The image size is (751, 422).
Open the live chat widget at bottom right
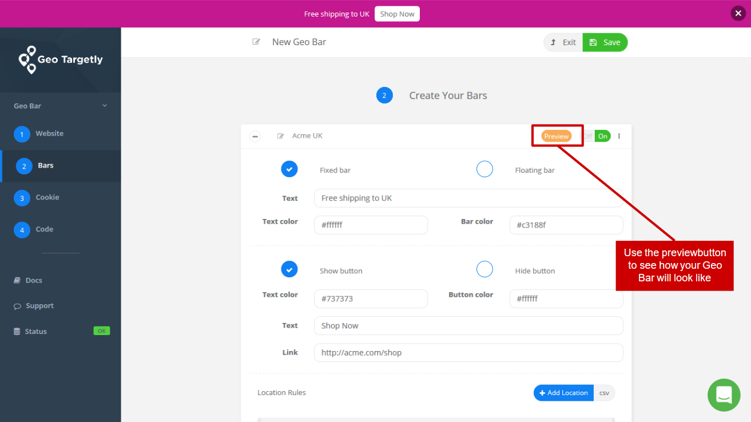pyautogui.click(x=724, y=395)
